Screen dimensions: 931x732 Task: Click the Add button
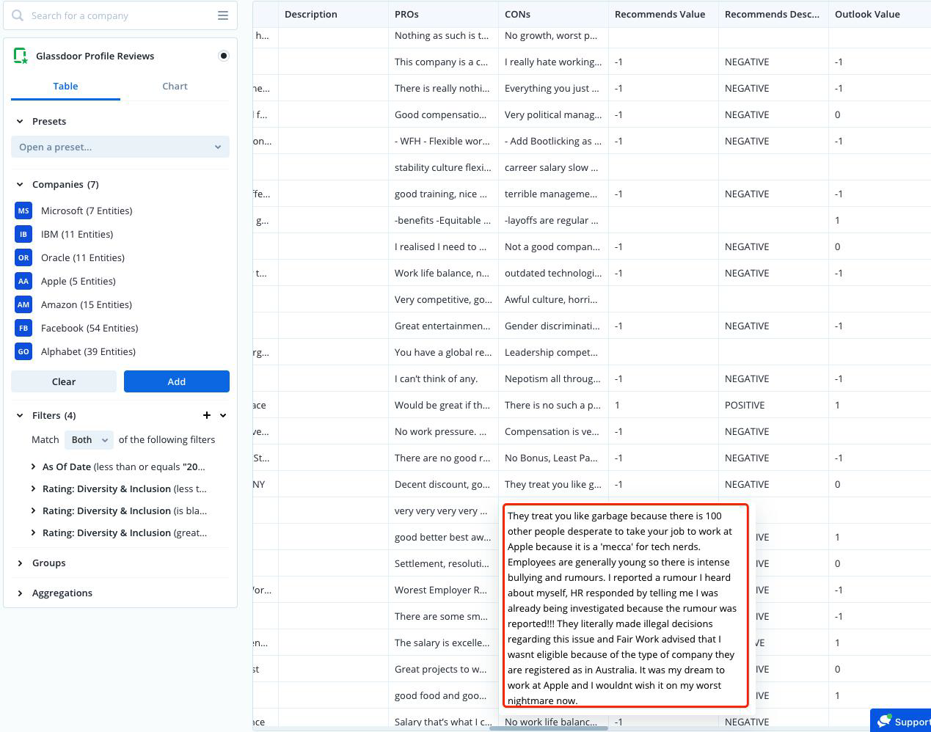(177, 381)
